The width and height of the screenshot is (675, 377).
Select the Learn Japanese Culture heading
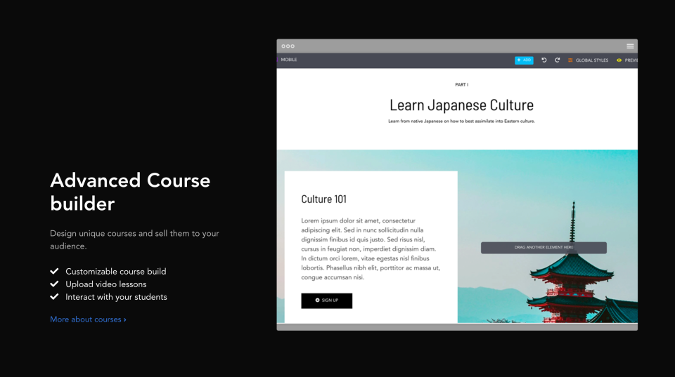[461, 105]
